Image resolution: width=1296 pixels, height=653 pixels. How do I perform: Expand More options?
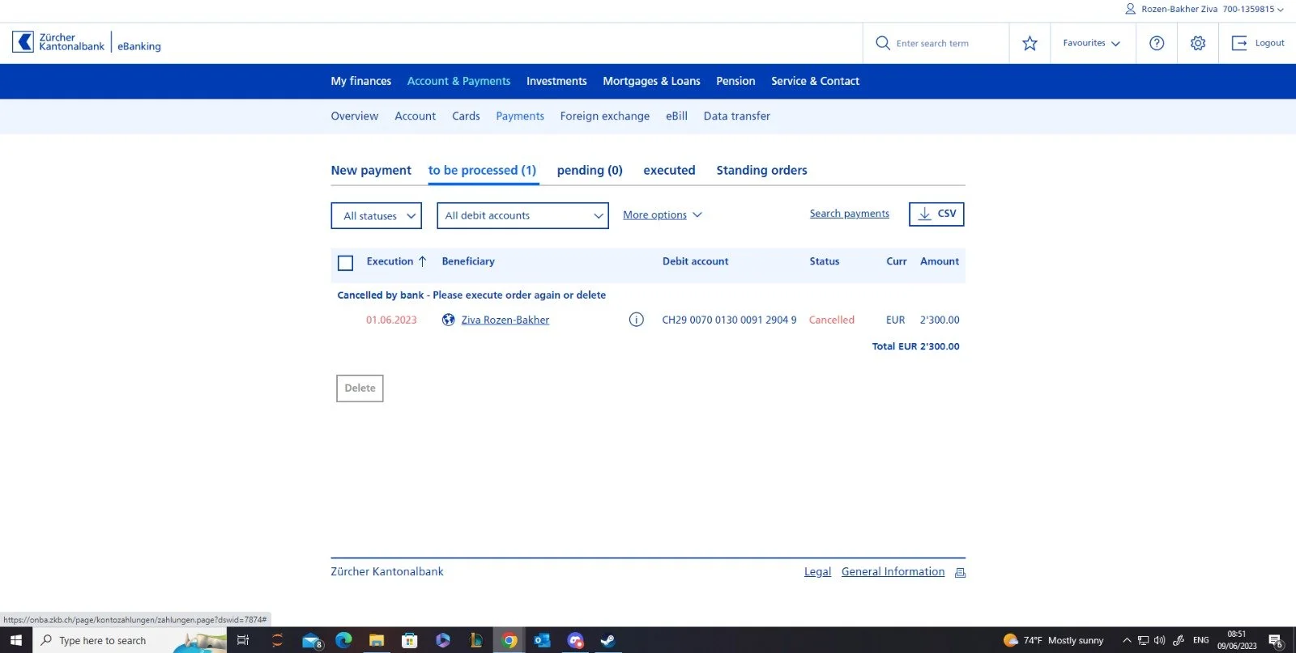point(663,214)
